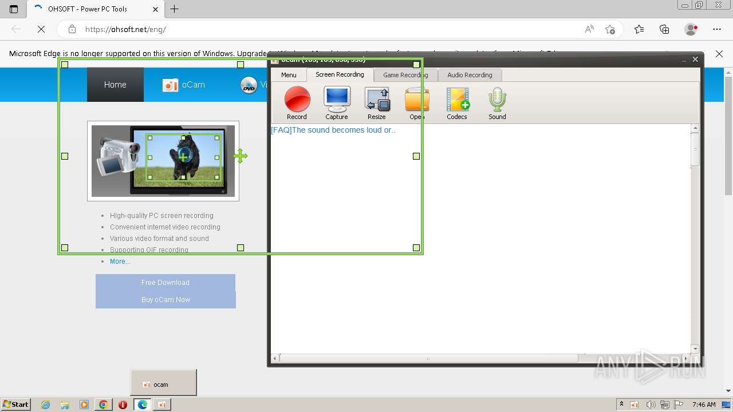Viewport: 733px width, 412px height.
Task: Start recording with the red Record button
Action: click(x=297, y=103)
